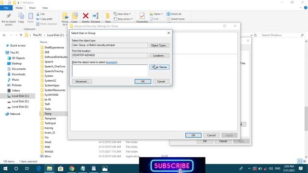Screen dimensions: 308x173
Task: Click Local Disk (C:) in address bar
Action: (56, 35)
